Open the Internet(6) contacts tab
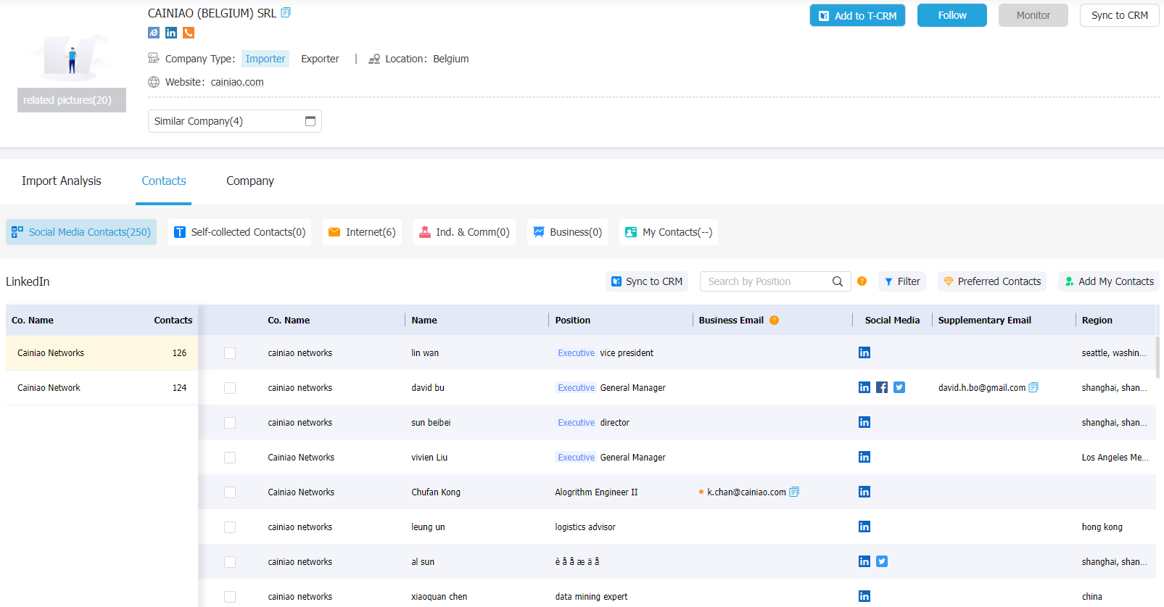This screenshot has width=1164, height=607. pos(362,232)
